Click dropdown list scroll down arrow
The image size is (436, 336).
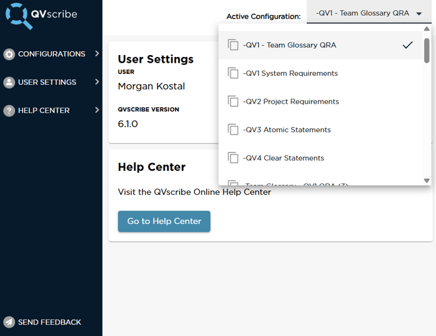coord(427,180)
